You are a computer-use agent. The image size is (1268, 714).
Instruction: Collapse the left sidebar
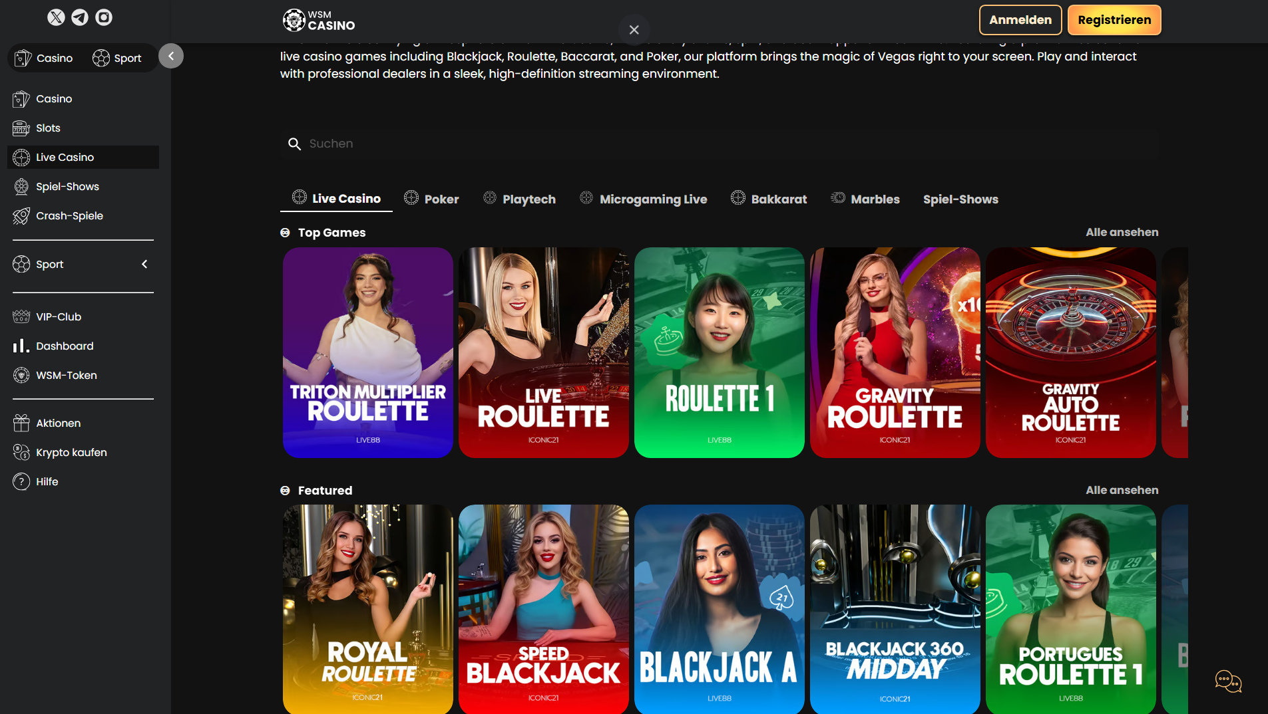click(171, 56)
